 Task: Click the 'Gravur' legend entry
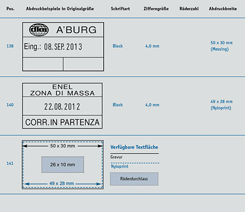[117, 157]
